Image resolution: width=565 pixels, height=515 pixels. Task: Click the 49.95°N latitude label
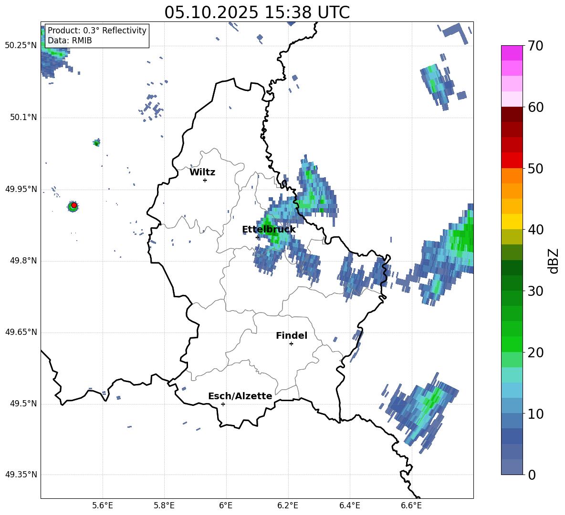point(21,189)
